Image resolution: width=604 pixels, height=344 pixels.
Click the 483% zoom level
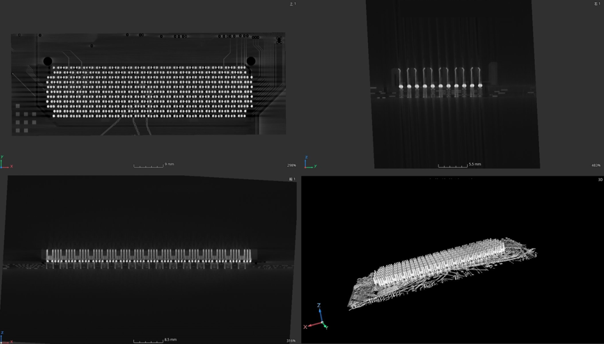click(596, 165)
